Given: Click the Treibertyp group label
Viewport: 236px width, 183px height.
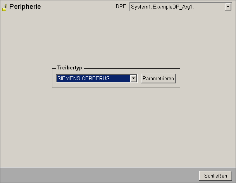Looking at the screenshot, I should (69, 67).
